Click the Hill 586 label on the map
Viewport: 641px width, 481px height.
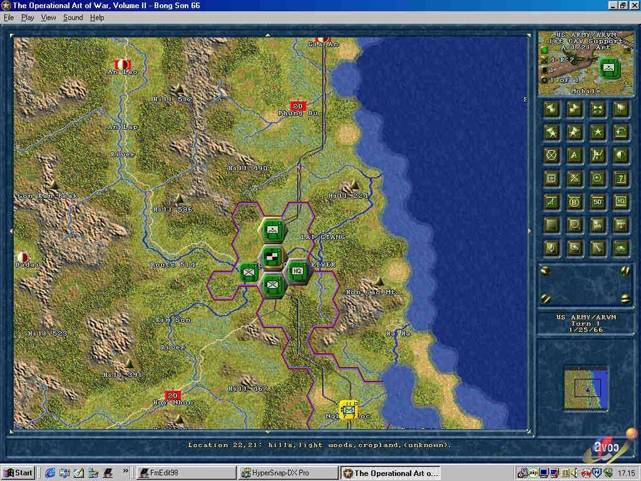click(x=173, y=209)
